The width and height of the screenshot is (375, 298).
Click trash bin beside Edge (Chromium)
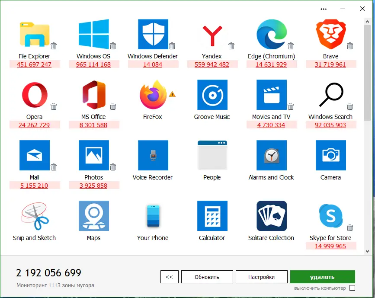point(291,46)
